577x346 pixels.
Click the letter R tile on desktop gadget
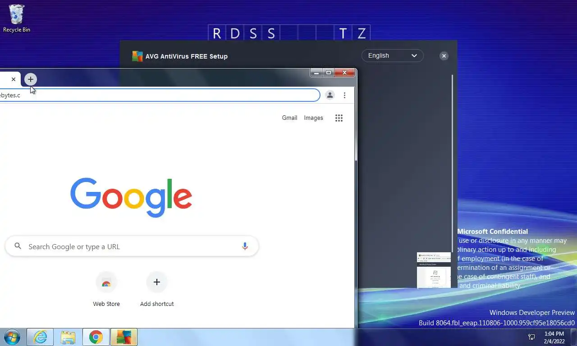coord(217,33)
